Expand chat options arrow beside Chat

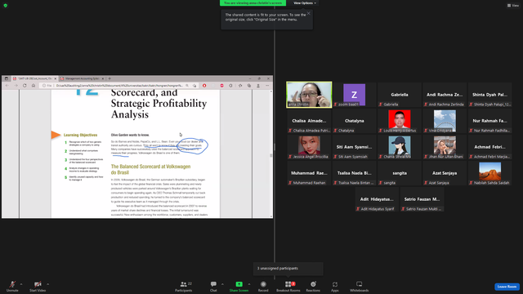click(222, 284)
